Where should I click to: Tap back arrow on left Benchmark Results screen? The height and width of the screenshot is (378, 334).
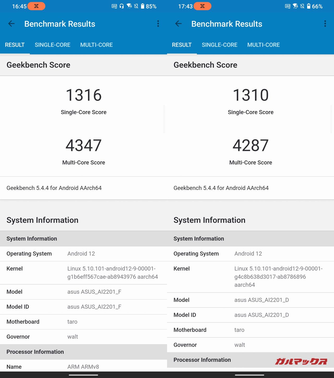11,24
